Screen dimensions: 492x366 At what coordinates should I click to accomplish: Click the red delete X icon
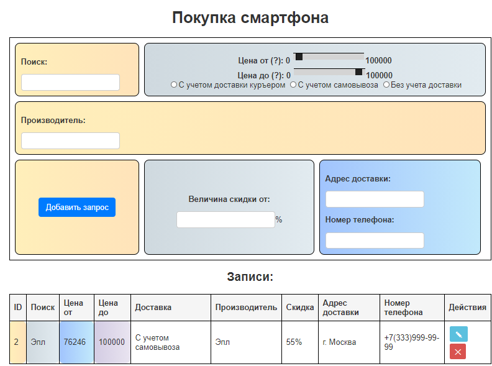pyautogui.click(x=458, y=352)
